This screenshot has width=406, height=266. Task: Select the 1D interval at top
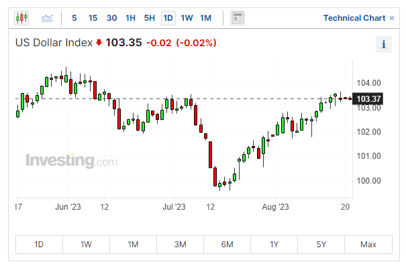(x=168, y=18)
